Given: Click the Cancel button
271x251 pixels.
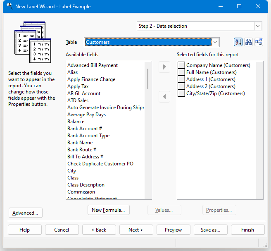Looking at the screenshot, I should (x=62, y=230).
